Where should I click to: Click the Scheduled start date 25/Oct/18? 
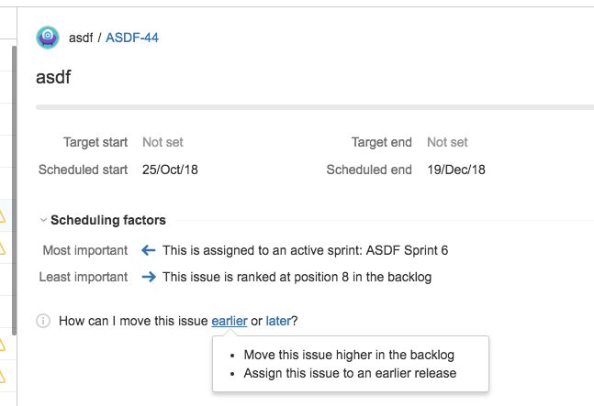tap(171, 170)
